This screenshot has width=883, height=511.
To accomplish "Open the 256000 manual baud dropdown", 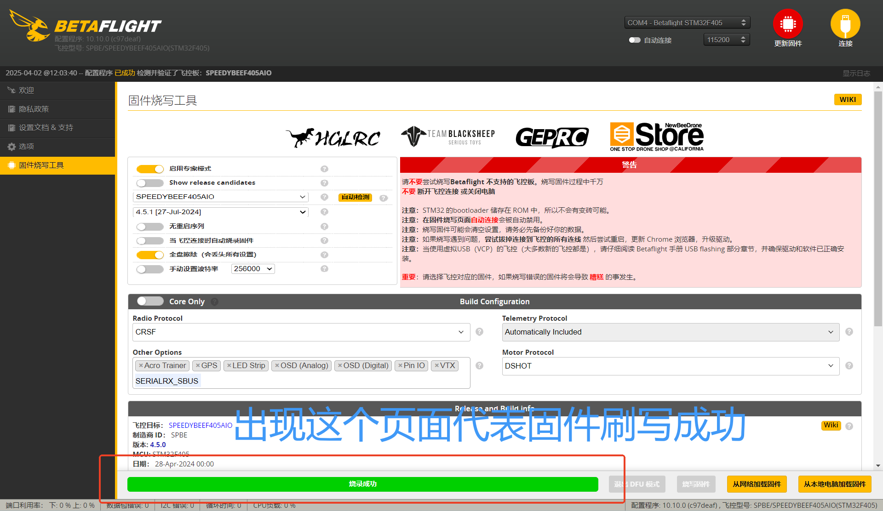I will (x=253, y=269).
